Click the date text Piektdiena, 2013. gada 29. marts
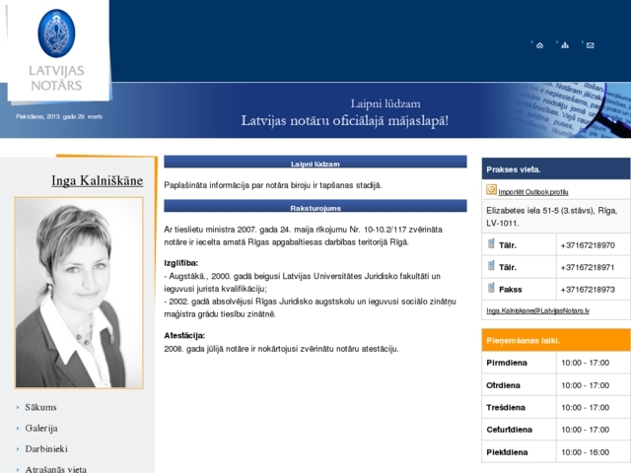 click(x=59, y=116)
